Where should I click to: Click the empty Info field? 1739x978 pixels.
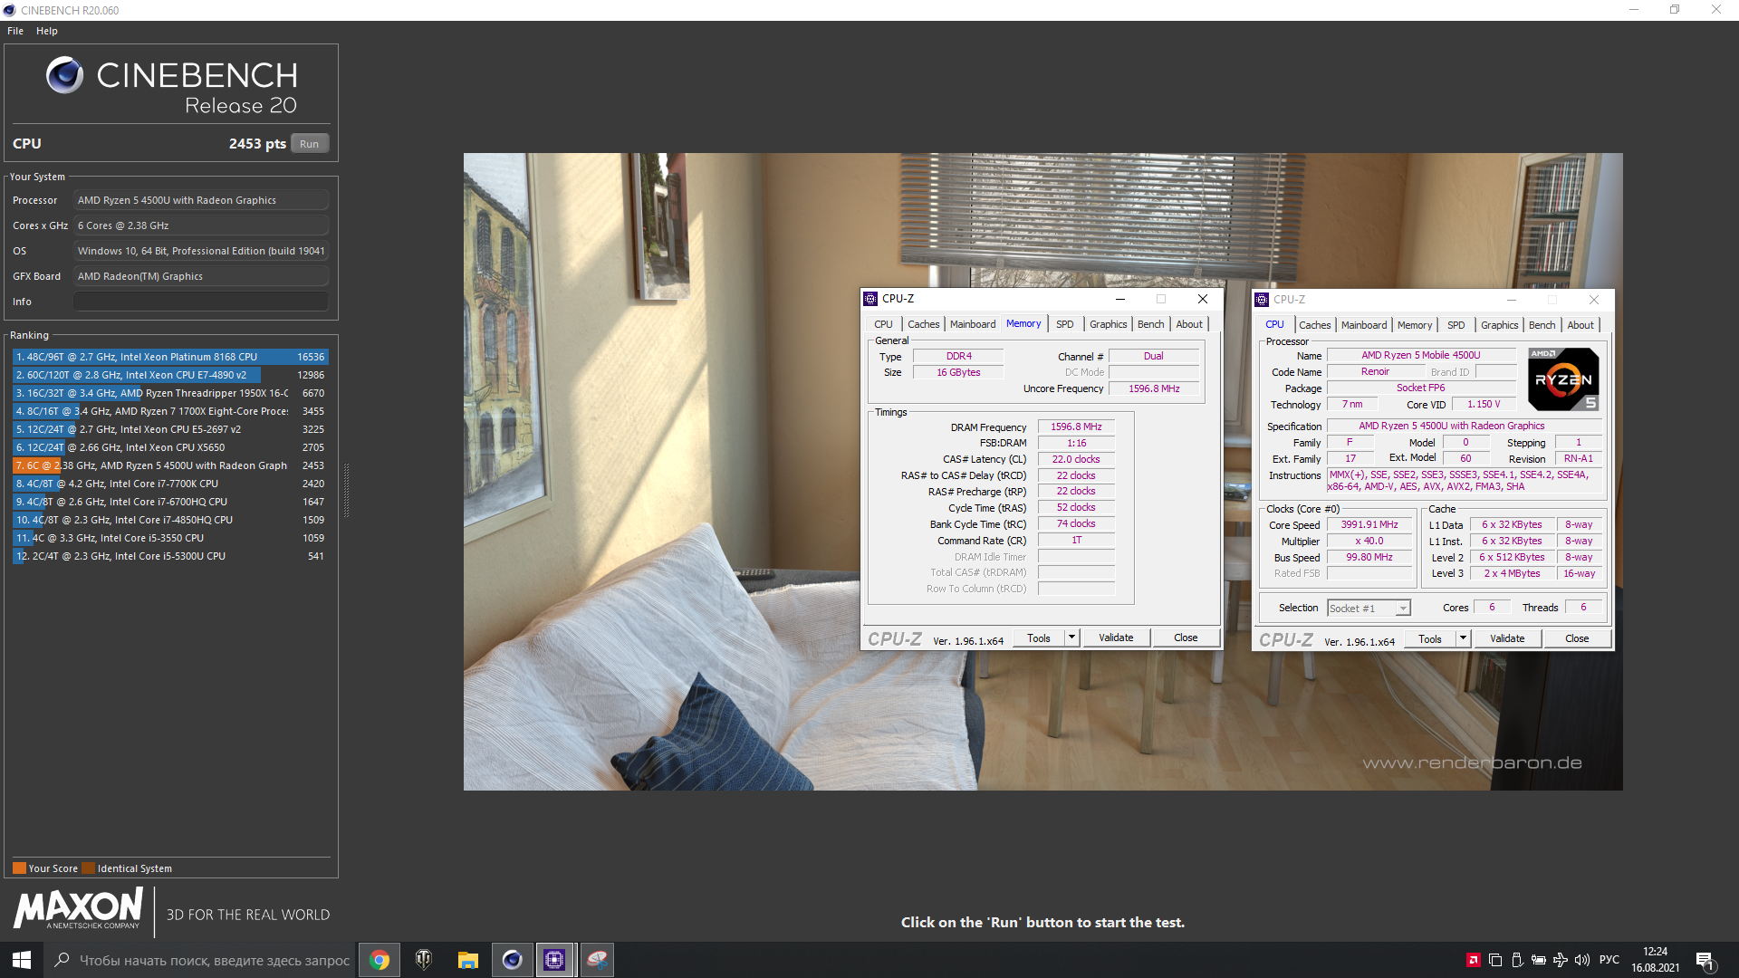[x=201, y=302]
